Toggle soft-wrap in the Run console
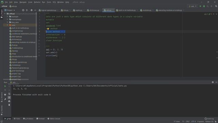218x123 pixels. pos(9,94)
